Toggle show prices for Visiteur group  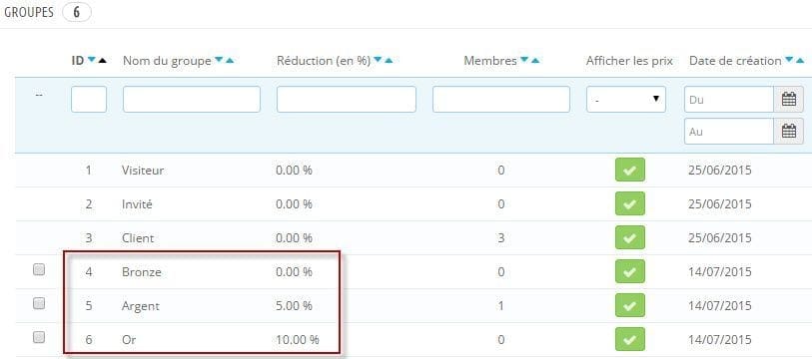[629, 171]
